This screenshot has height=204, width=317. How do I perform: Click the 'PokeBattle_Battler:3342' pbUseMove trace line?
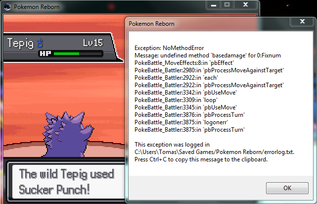tap(185, 93)
